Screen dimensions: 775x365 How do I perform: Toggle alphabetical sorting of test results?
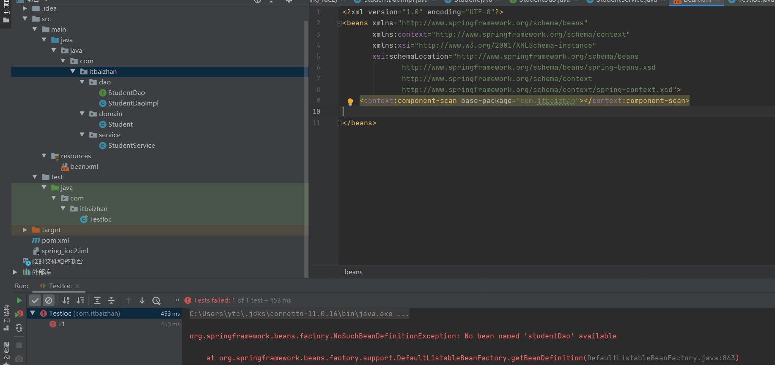(66, 300)
